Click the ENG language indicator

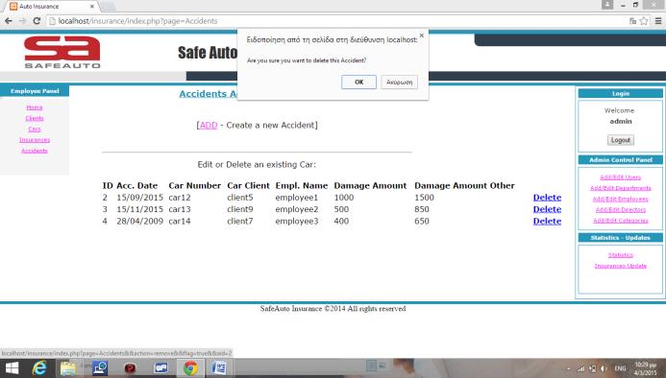tap(620, 368)
